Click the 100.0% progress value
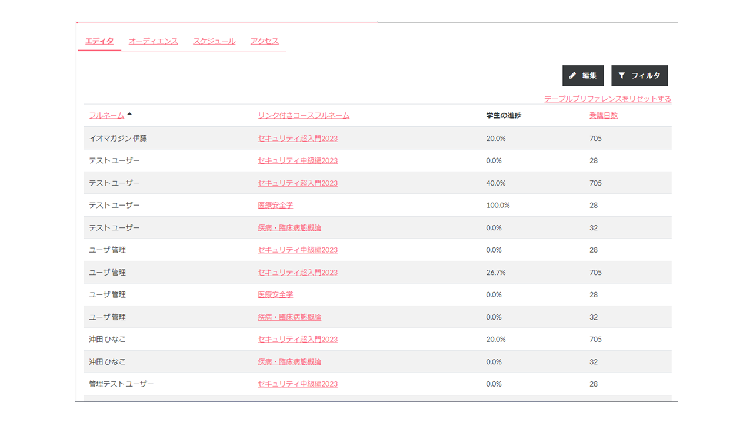The image size is (753, 423). [x=498, y=206]
